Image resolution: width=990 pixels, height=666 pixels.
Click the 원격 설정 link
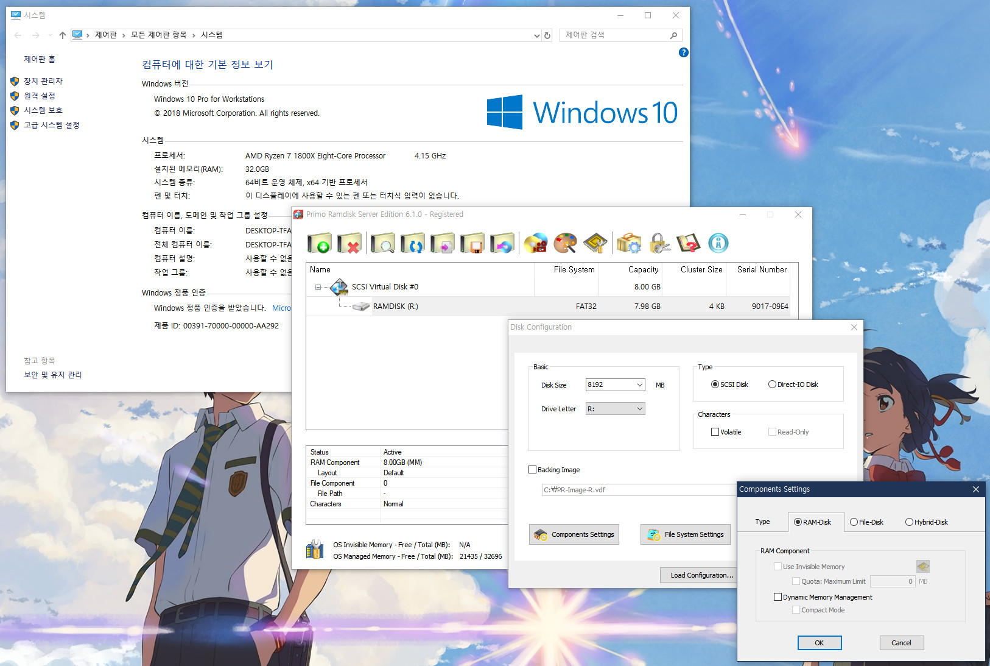[x=40, y=96]
